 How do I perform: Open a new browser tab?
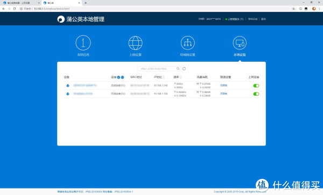[x=86, y=3]
